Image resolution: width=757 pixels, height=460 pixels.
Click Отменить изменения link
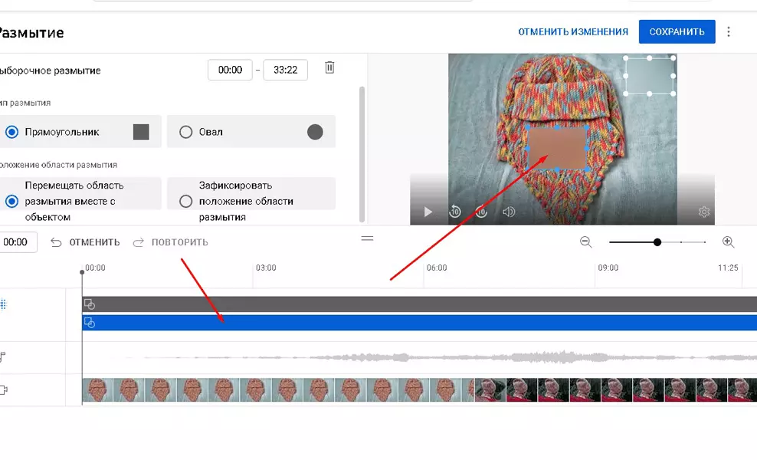pos(573,32)
